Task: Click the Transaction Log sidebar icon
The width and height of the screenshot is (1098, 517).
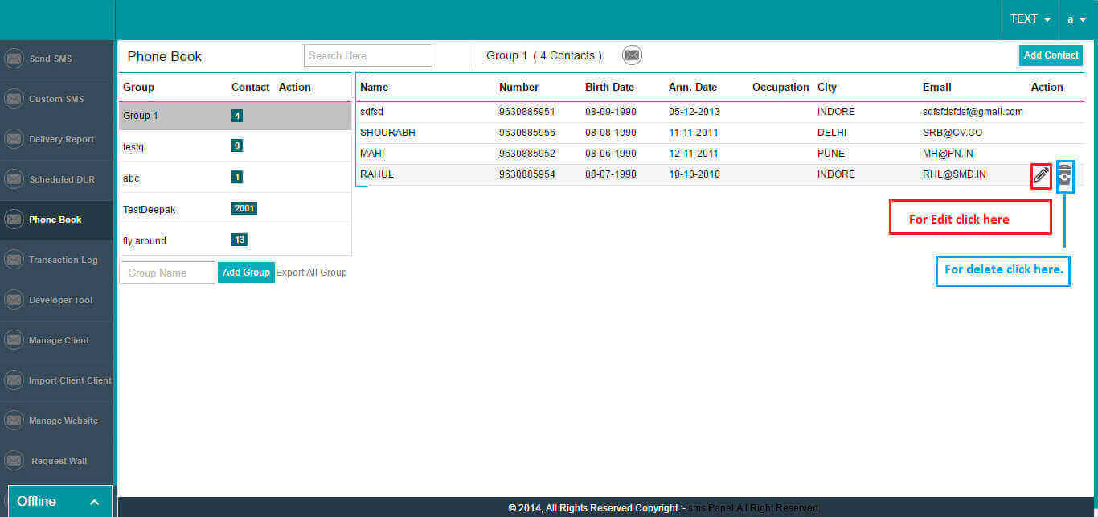Action: coord(14,260)
